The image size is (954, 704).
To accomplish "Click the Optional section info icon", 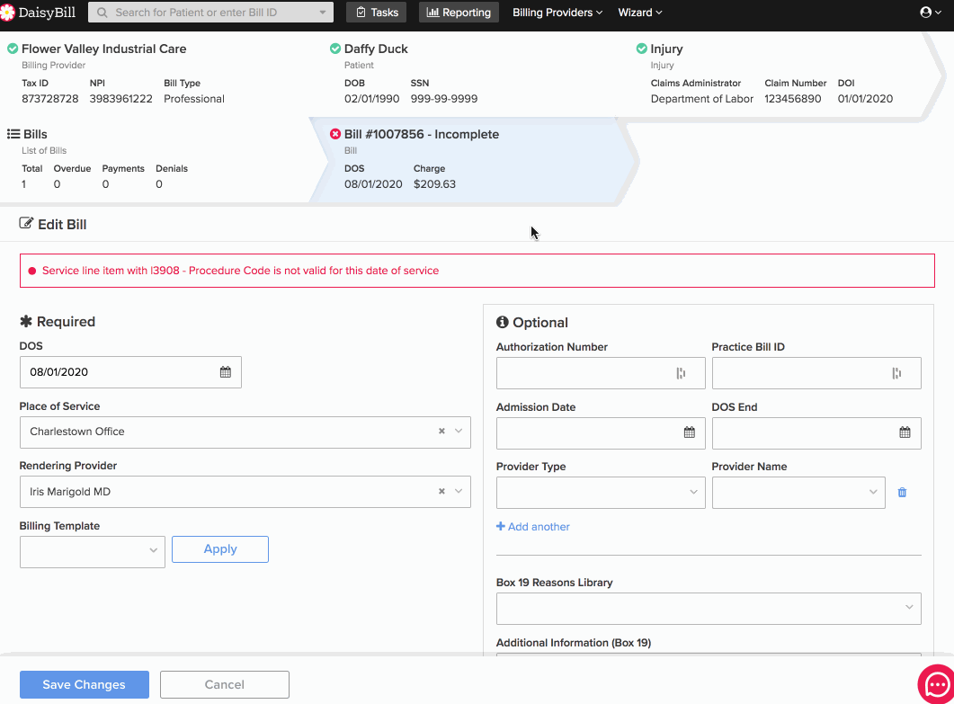I will coord(502,322).
